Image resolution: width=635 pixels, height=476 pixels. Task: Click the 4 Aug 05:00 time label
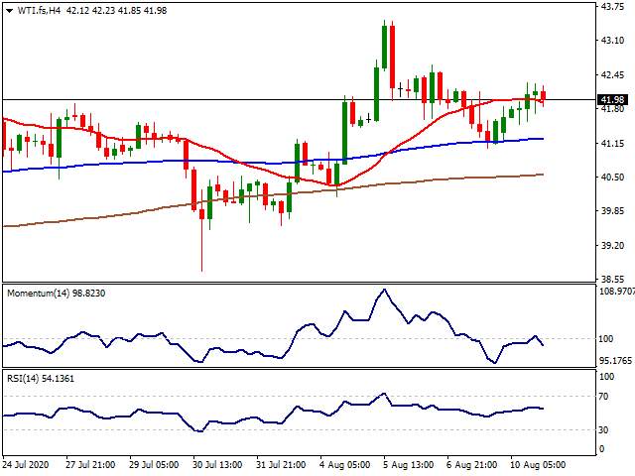pyautogui.click(x=344, y=465)
